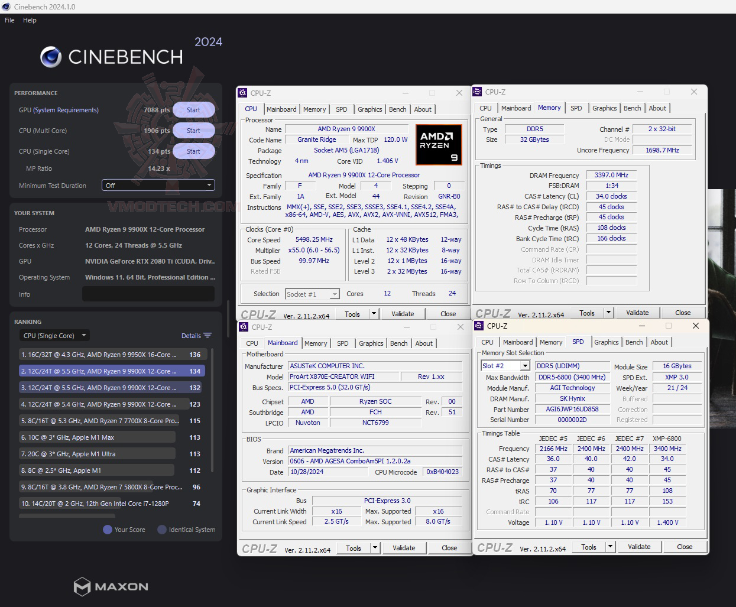Open the Minimum Test Duration dropdown

click(158, 185)
